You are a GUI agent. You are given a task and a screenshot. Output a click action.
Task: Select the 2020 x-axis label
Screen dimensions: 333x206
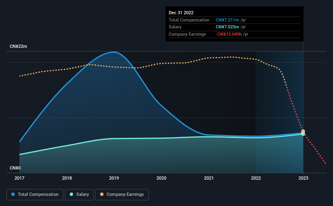point(161,178)
